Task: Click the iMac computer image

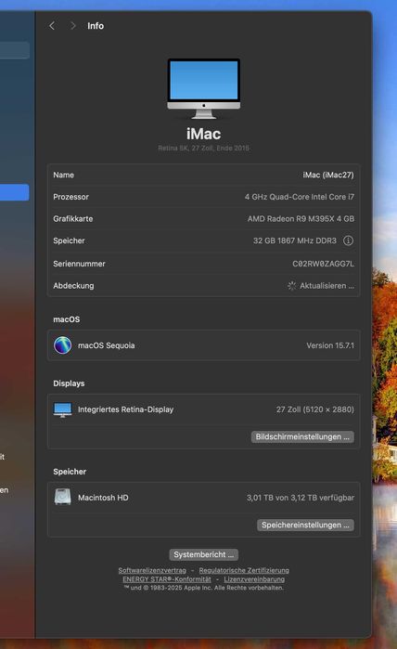Action: [203, 88]
